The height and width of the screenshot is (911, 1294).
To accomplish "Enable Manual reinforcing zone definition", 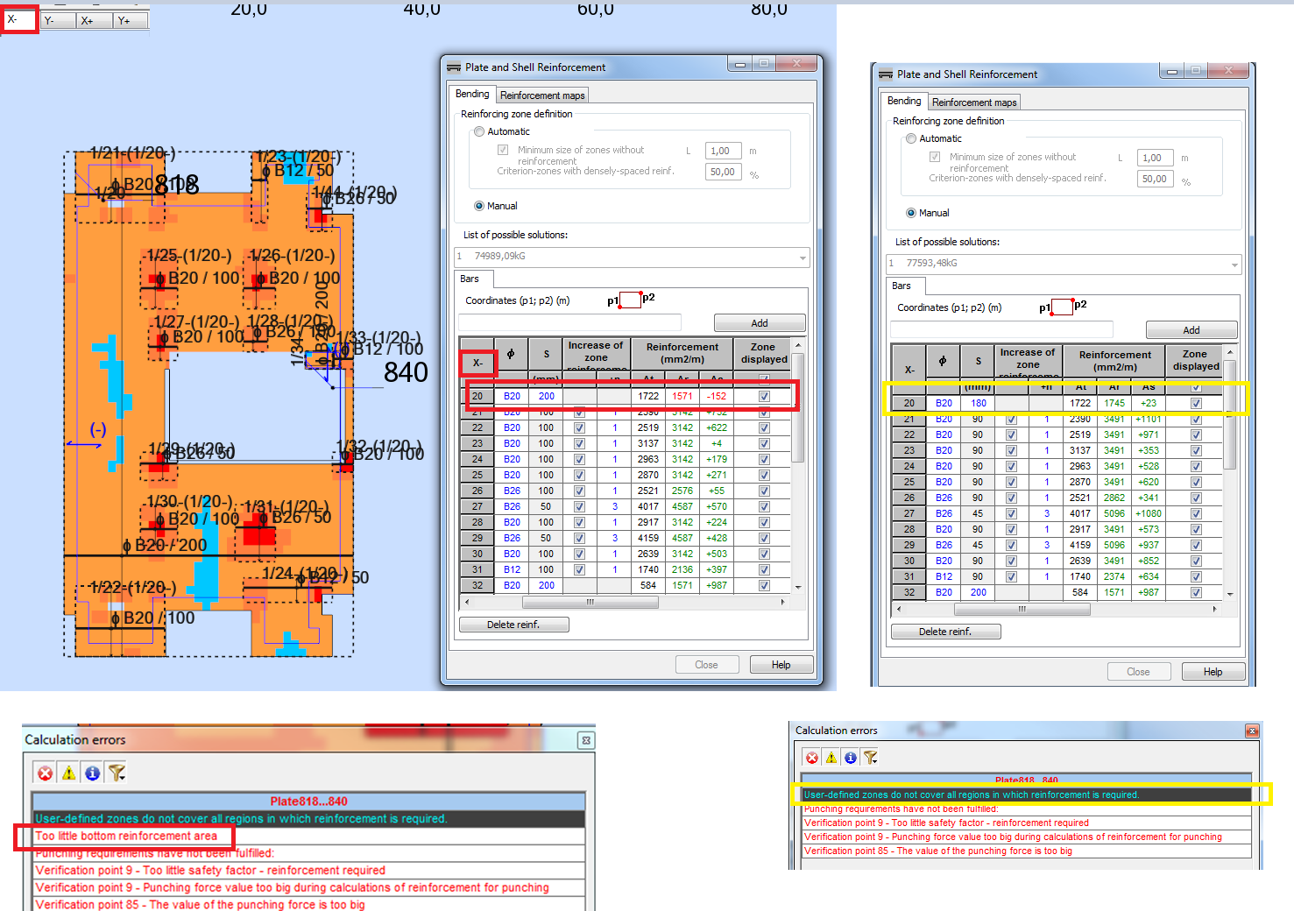I will [479, 205].
